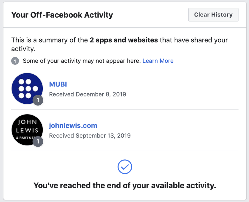Screen dimensions: 249x202
Task: Click the number badge on John Lewis logo
Action: pos(38,142)
